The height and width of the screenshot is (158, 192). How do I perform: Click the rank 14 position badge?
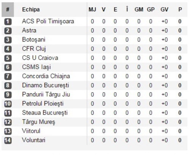(x=8, y=140)
